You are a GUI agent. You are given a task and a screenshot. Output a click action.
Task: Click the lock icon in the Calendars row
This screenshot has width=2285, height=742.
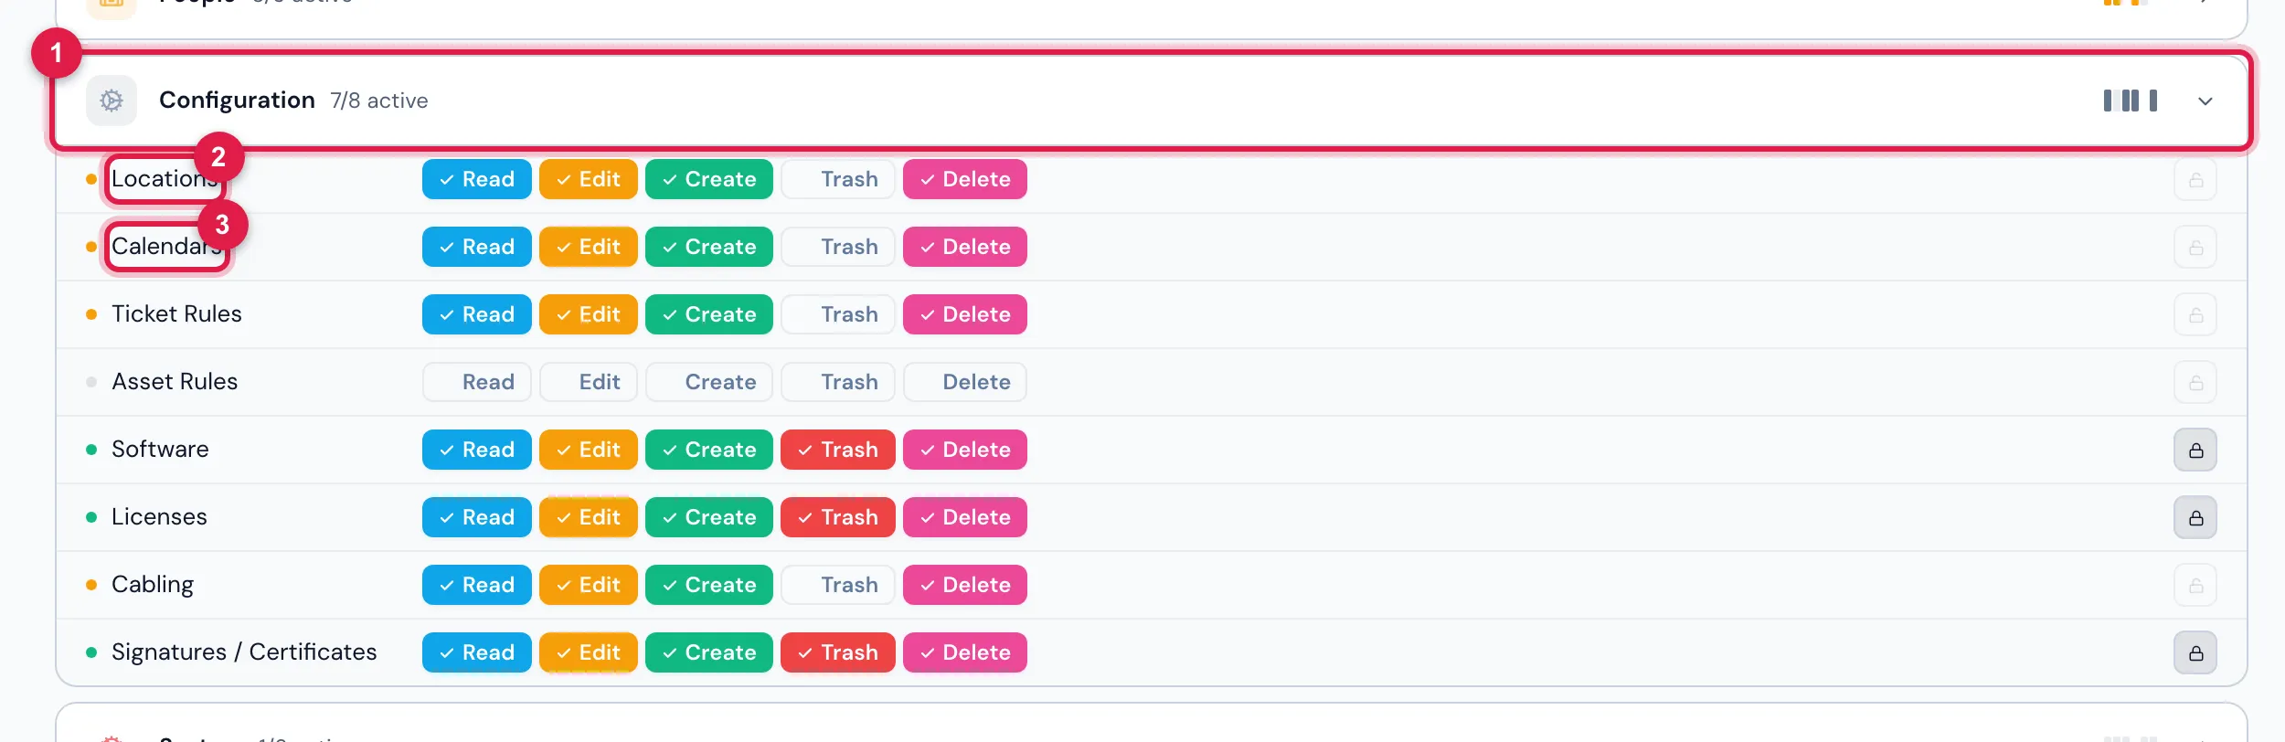(2195, 248)
